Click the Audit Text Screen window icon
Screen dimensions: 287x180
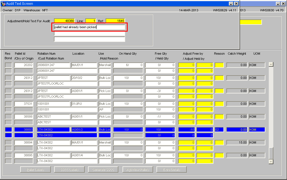click(3, 3)
